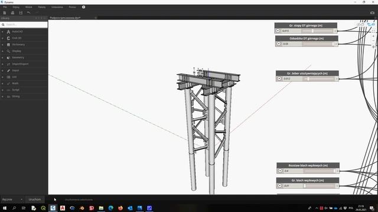Open Windows taskbar search
Screen dimensions: 378x212
pyautogui.click(x=14, y=208)
